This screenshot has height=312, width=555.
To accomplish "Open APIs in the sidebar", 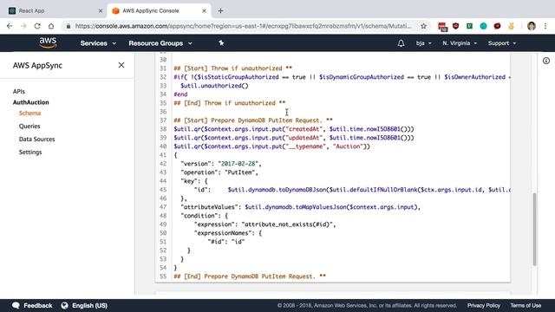I will tap(19, 92).
